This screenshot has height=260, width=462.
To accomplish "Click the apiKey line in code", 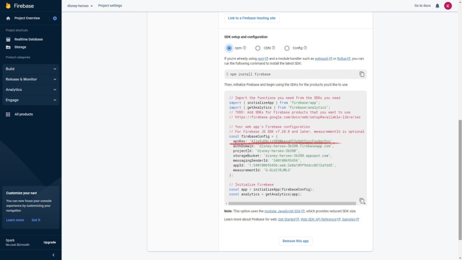I will [282, 141].
